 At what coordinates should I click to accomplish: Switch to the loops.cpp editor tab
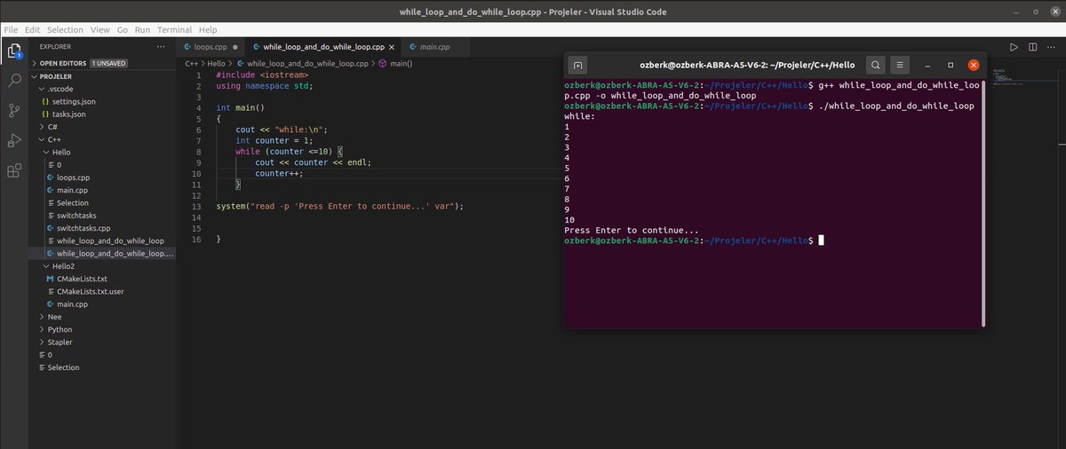tap(210, 46)
